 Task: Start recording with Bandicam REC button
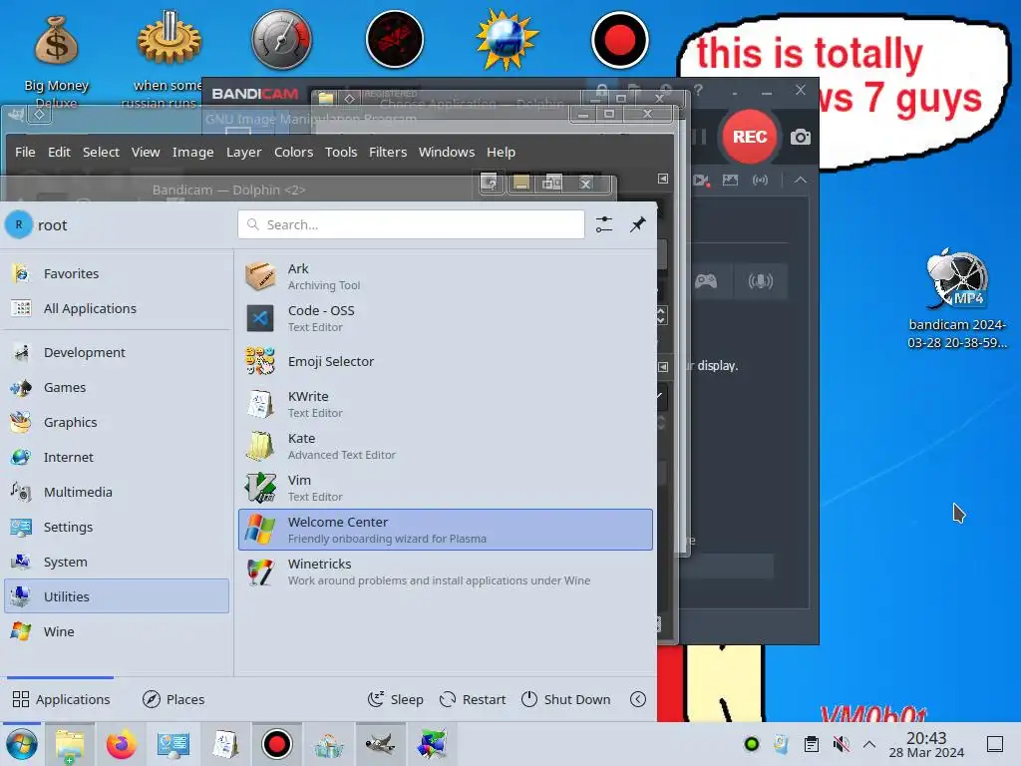(x=750, y=137)
